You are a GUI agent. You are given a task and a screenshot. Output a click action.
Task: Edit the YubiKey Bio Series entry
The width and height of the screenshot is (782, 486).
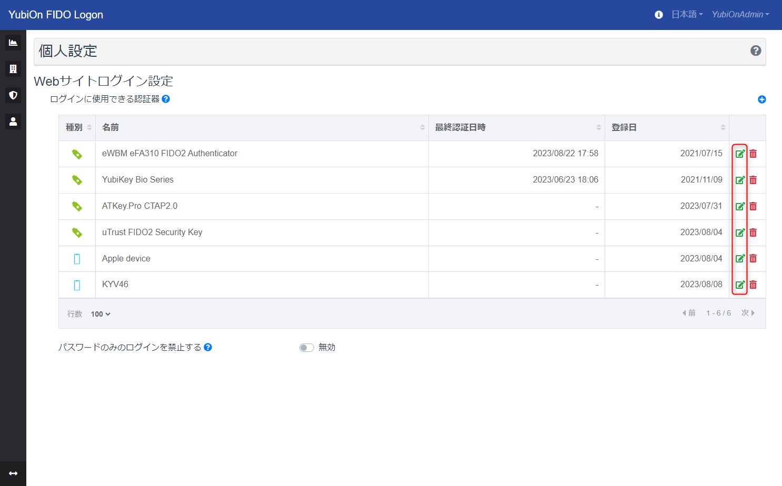740,180
